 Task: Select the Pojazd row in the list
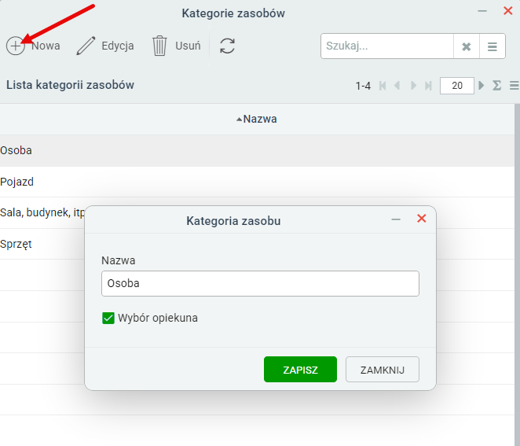pyautogui.click(x=257, y=182)
